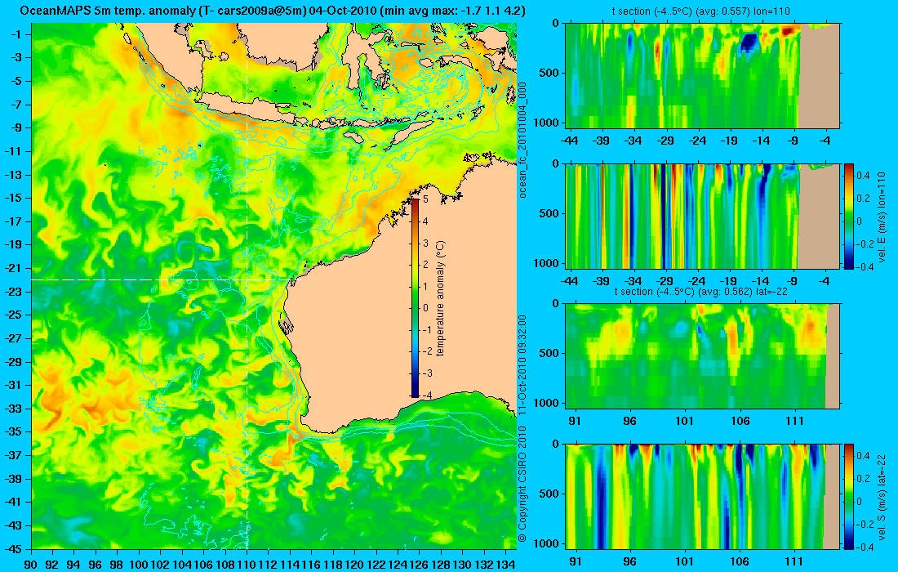The height and width of the screenshot is (572, 898).
Task: Open the lon=110 temperature section plot
Action: point(702,76)
